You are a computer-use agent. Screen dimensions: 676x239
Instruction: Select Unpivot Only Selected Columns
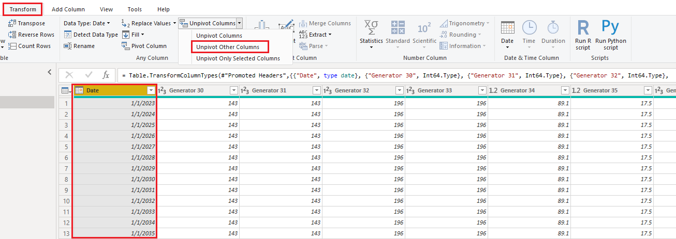point(238,58)
